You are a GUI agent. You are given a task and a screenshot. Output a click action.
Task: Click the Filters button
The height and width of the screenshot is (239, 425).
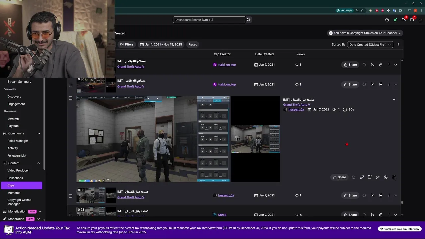[127, 44]
